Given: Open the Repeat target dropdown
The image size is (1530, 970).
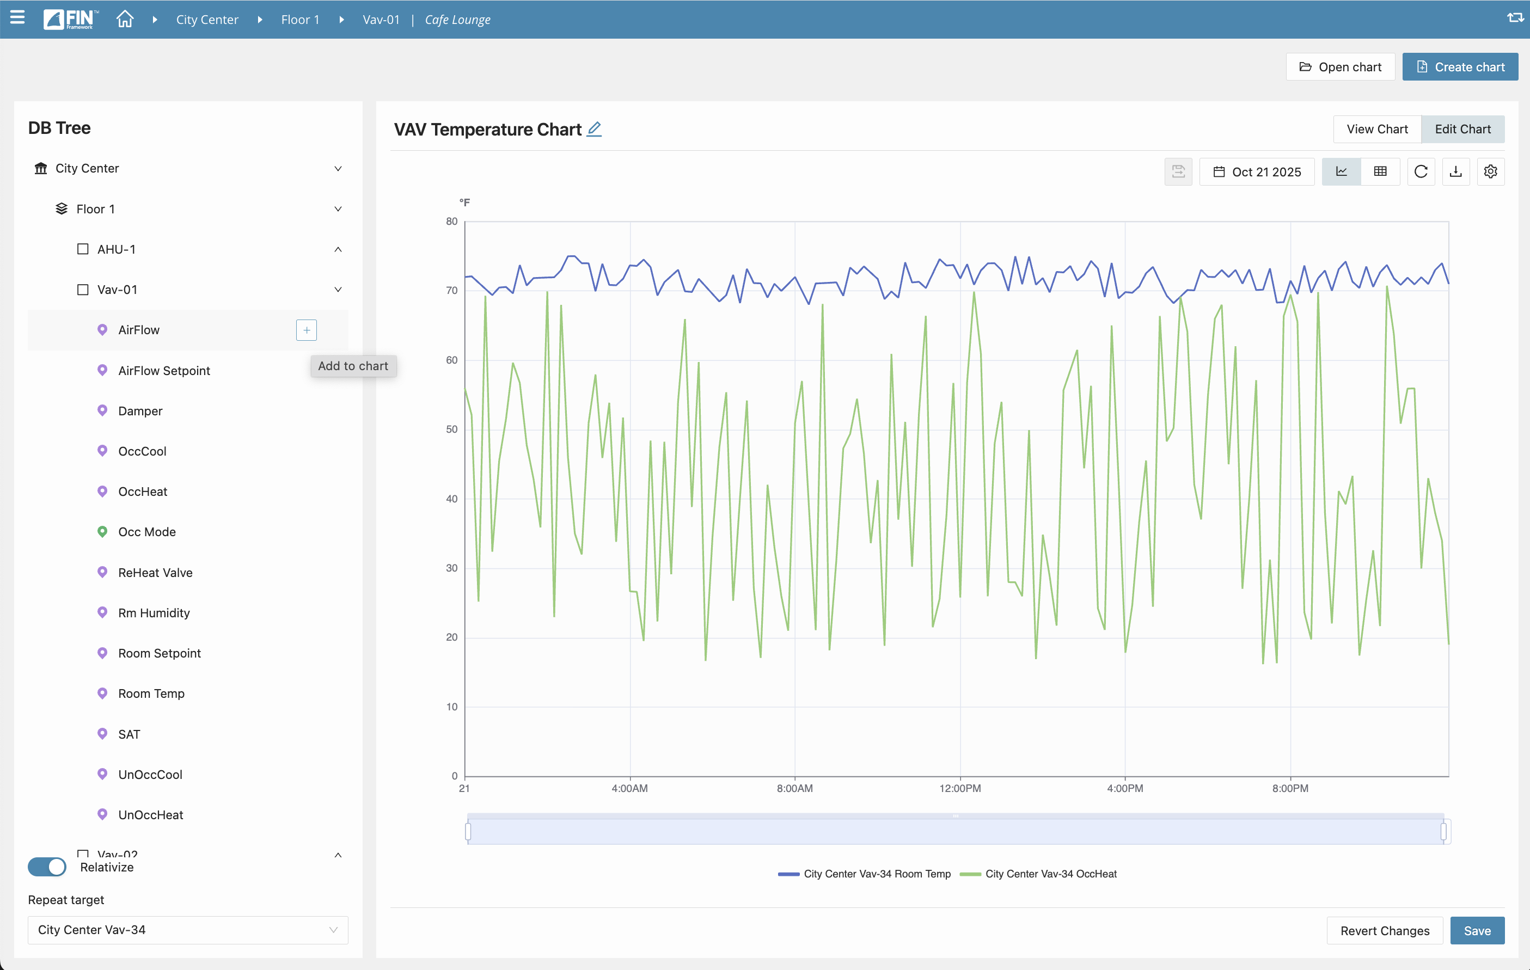Looking at the screenshot, I should point(187,929).
